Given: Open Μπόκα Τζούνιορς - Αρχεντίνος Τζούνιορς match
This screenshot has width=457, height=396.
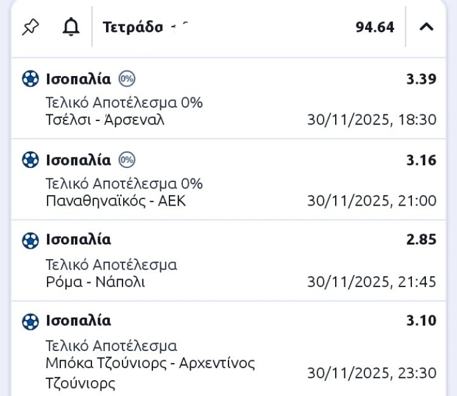Looking at the screenshot, I should point(150,364).
